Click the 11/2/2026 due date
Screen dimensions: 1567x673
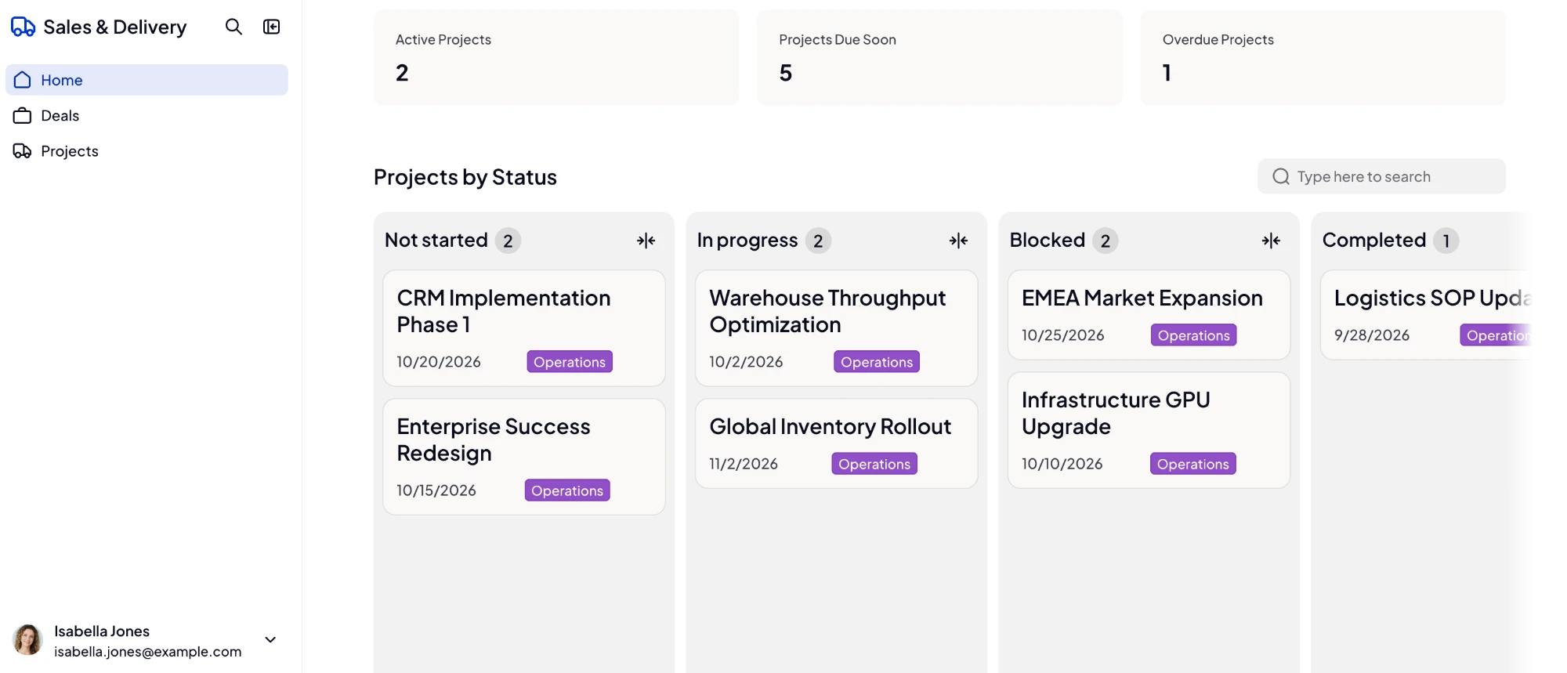(744, 464)
